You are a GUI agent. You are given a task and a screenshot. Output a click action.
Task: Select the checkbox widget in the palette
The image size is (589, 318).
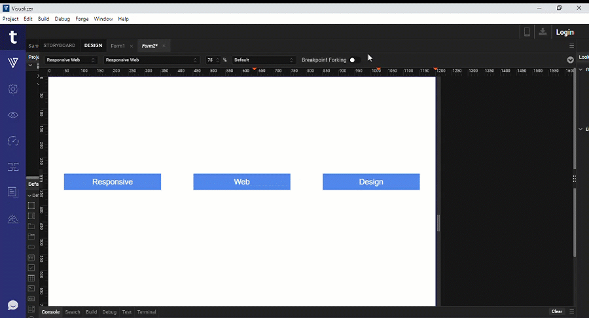point(31,268)
